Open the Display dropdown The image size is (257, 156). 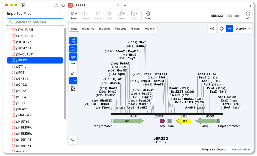[x=243, y=28]
